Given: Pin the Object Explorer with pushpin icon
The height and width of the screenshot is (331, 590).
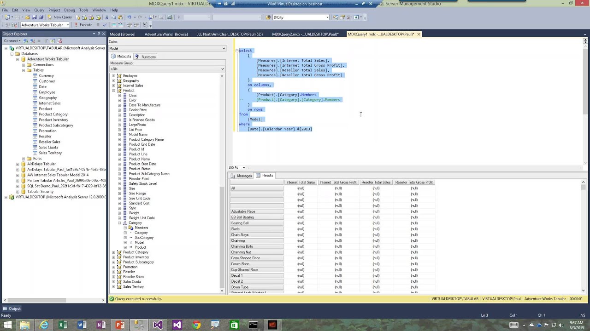Looking at the screenshot, I should point(99,34).
